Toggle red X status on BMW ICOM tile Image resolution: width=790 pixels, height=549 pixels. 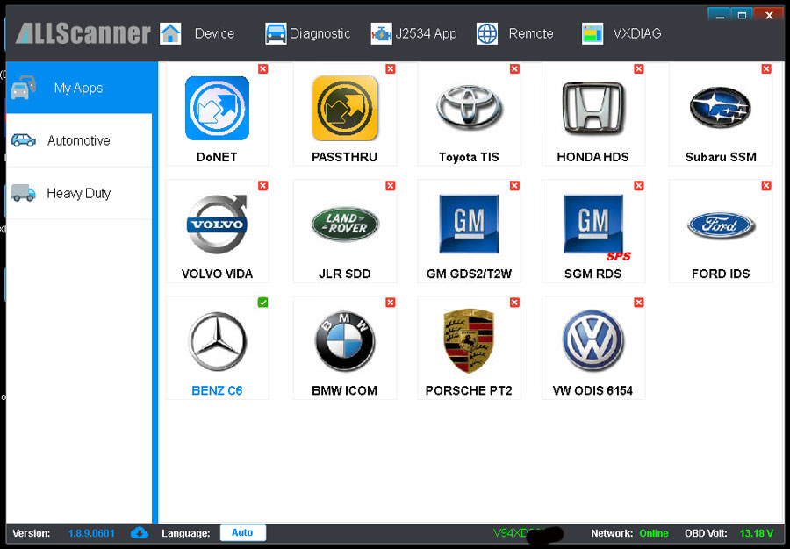click(391, 303)
